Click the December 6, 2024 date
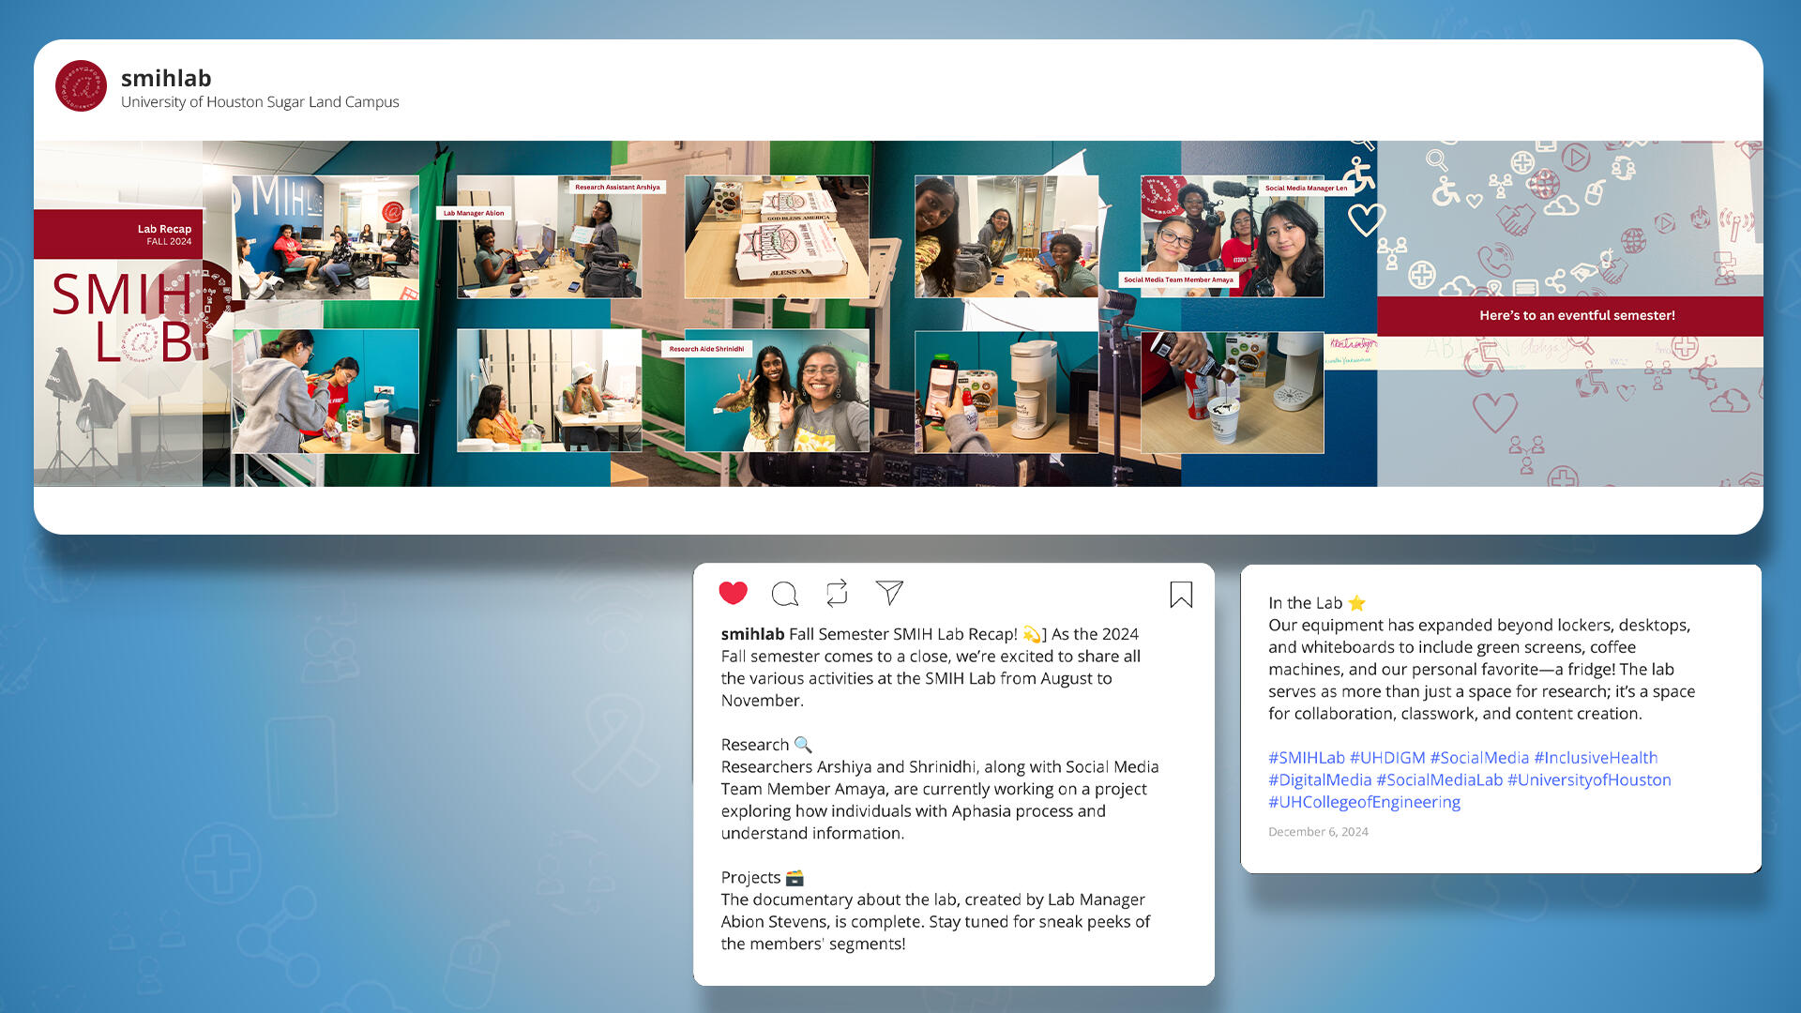This screenshot has height=1013, width=1801. [x=1318, y=832]
